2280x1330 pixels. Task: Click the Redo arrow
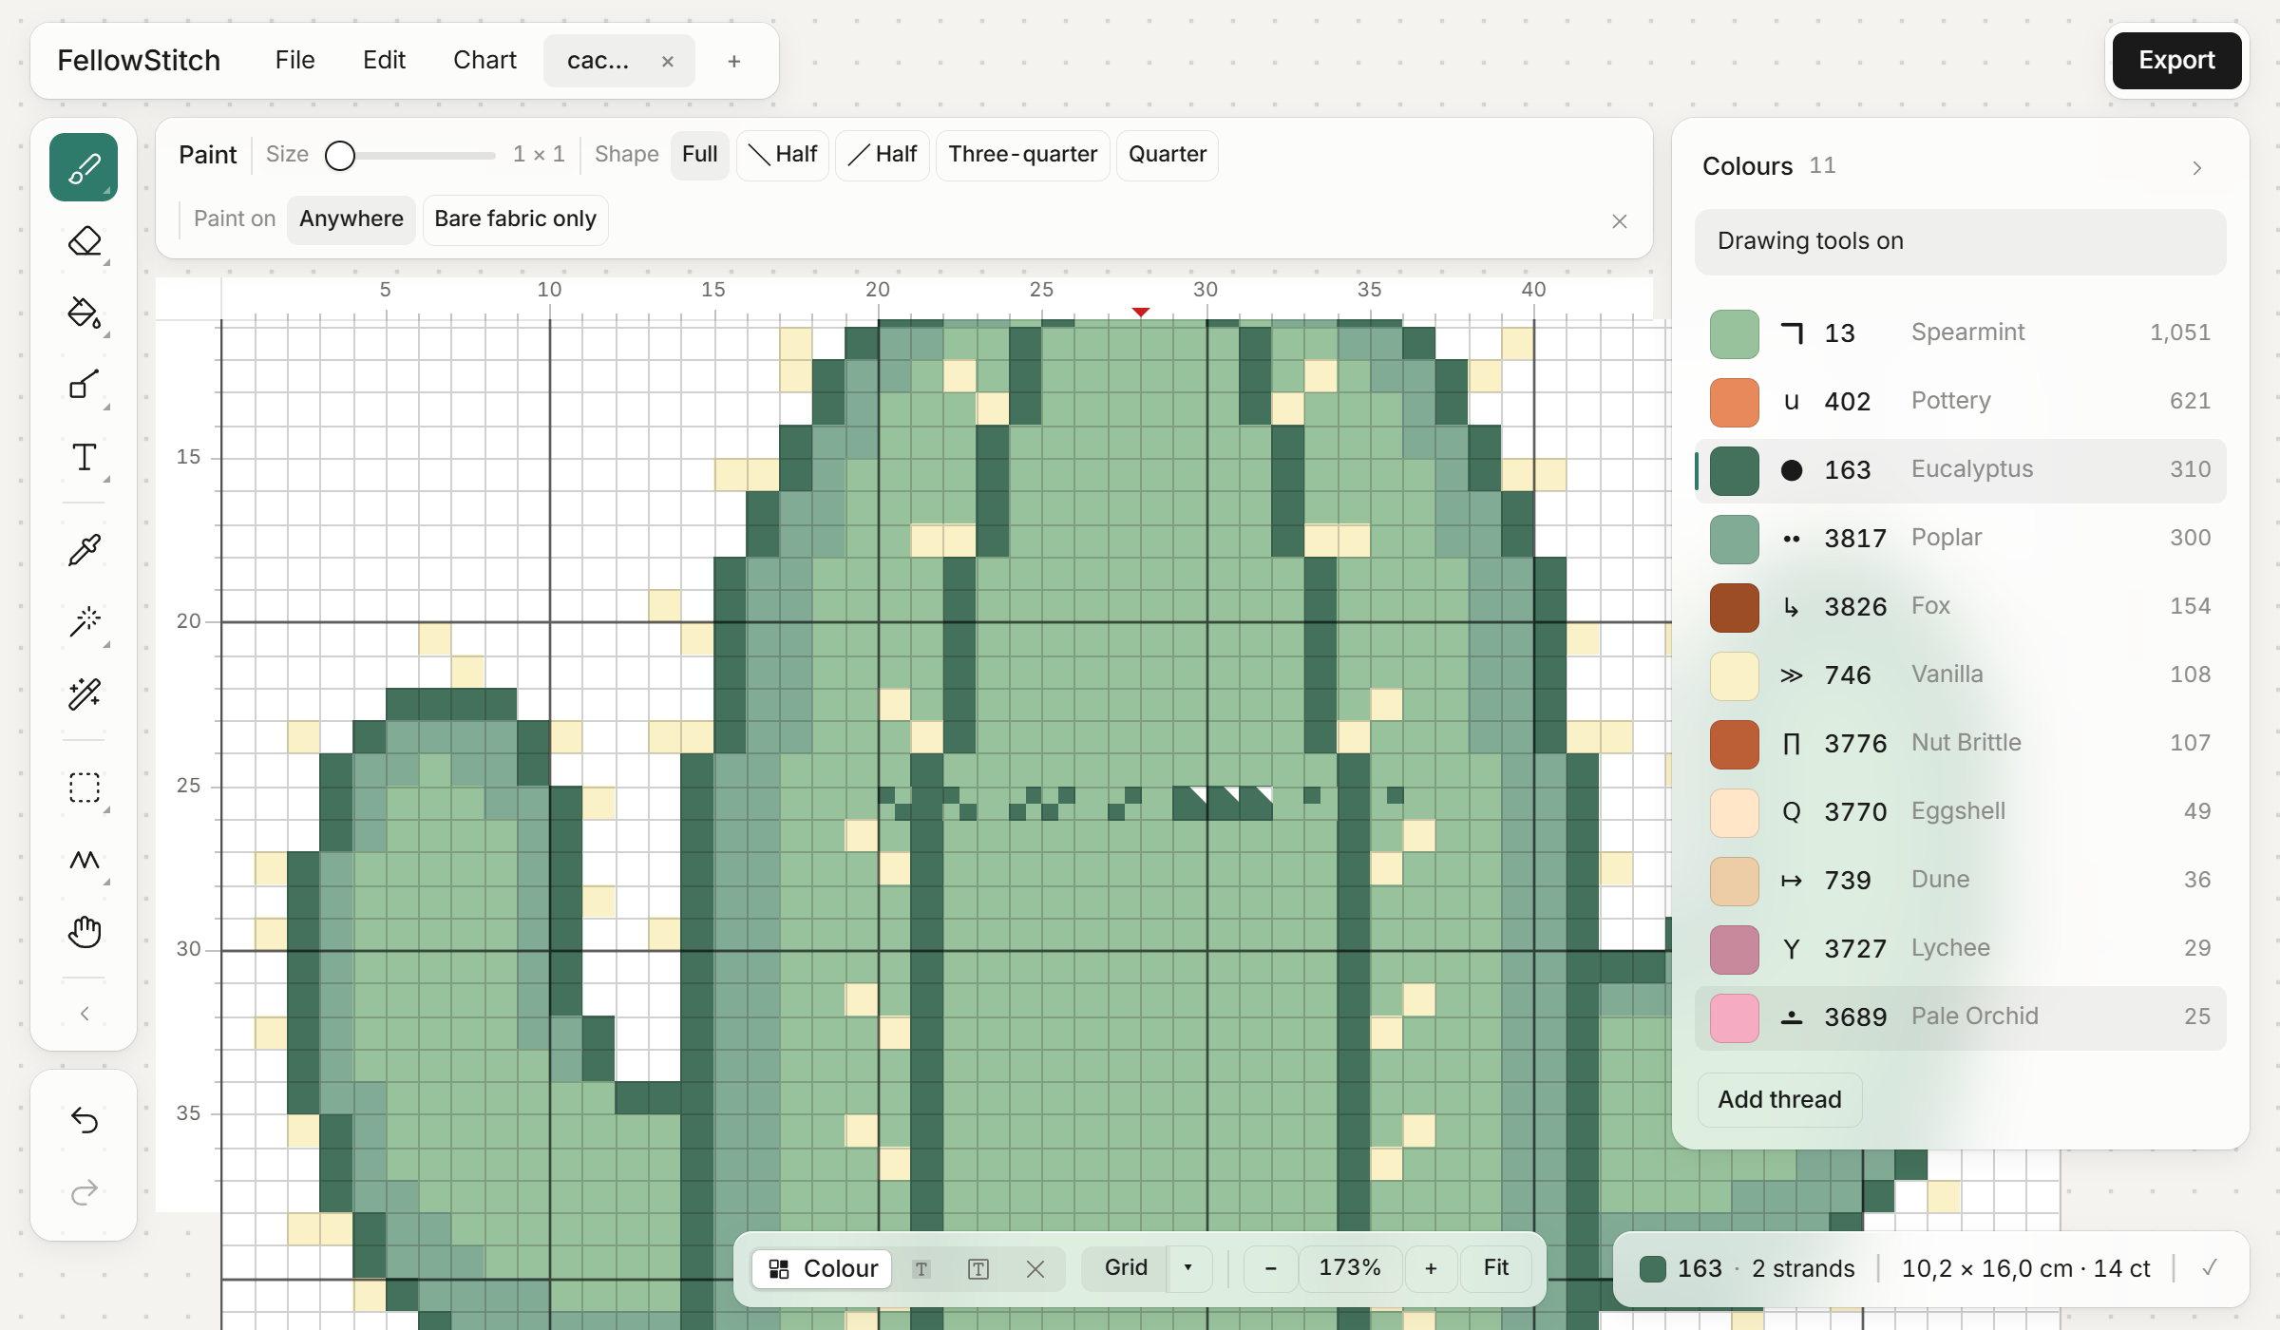pyautogui.click(x=84, y=1192)
